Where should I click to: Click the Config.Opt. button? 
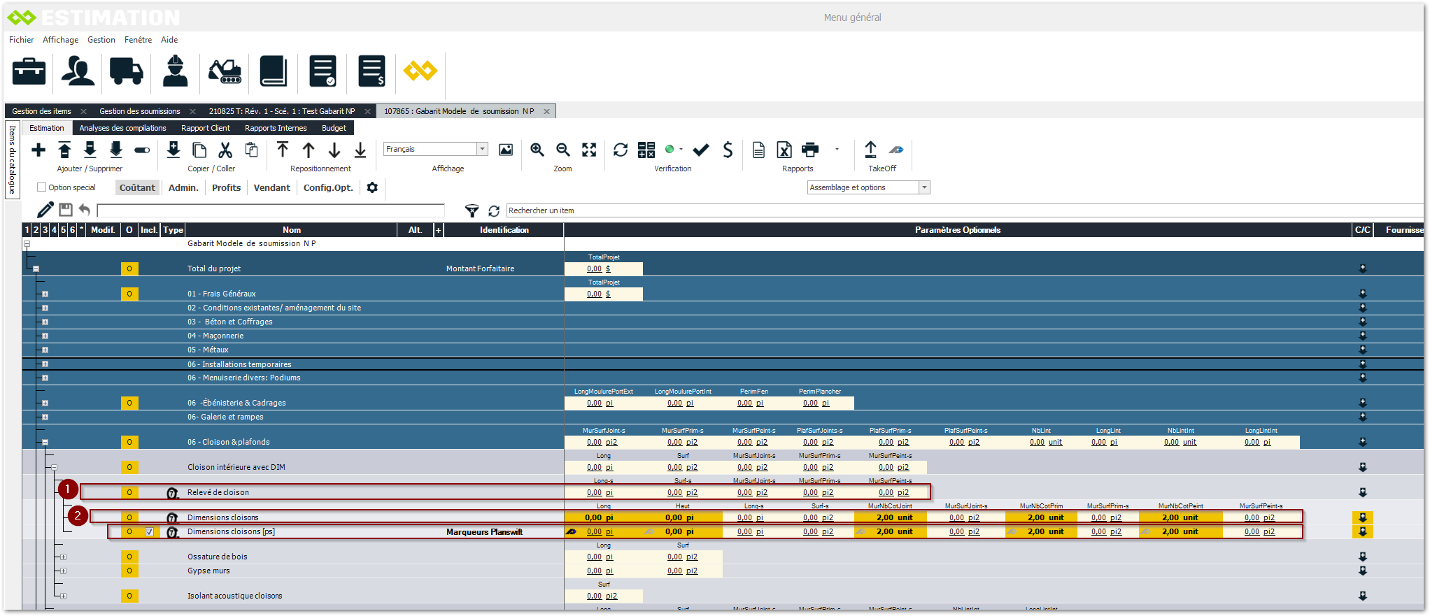pyautogui.click(x=328, y=187)
